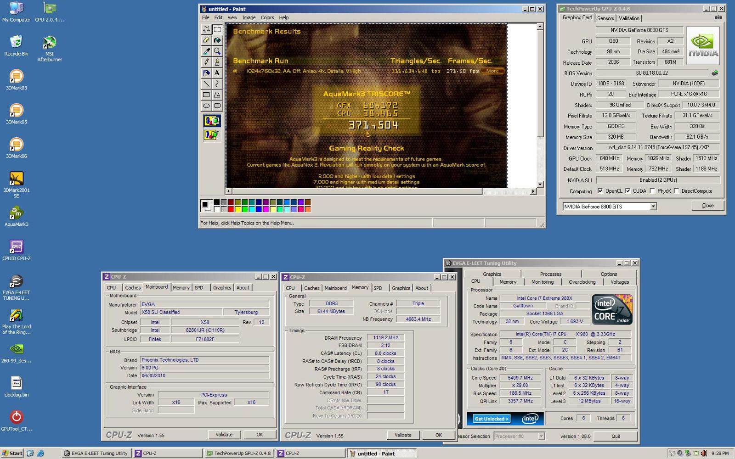Open the Recycle Bin on desktop
Viewport: 735px width, 459px height.
(16, 45)
